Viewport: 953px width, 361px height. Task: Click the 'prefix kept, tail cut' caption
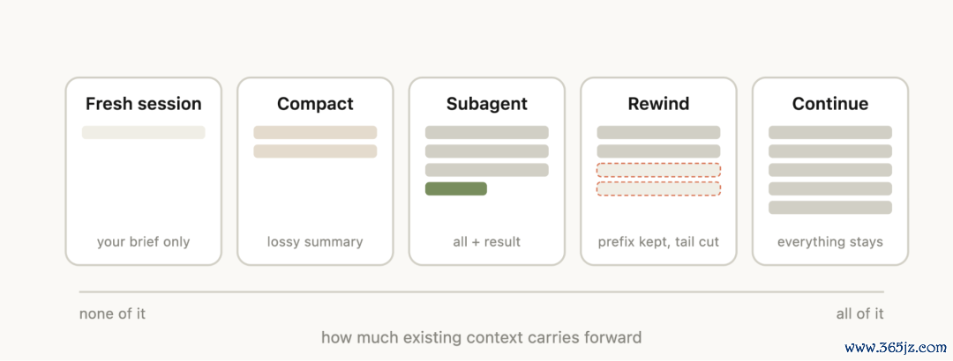(x=658, y=242)
